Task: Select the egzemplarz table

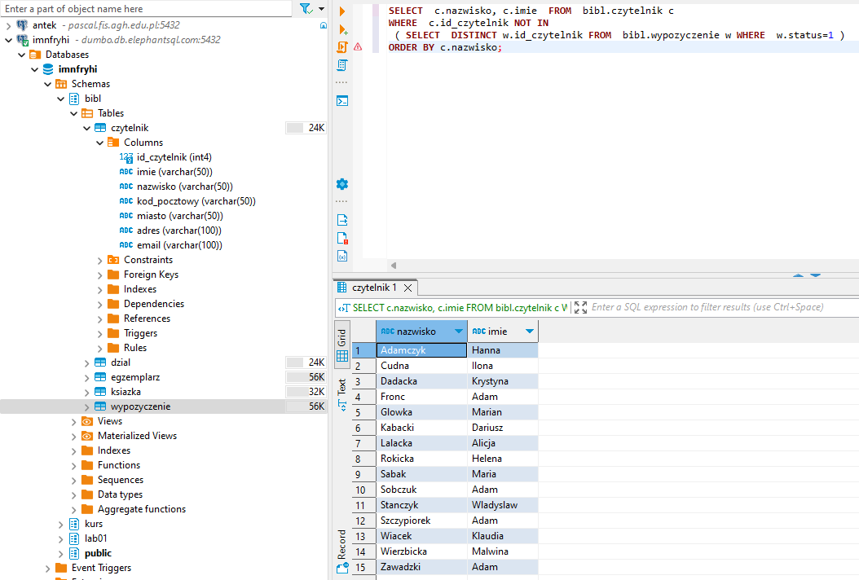Action: tap(135, 377)
